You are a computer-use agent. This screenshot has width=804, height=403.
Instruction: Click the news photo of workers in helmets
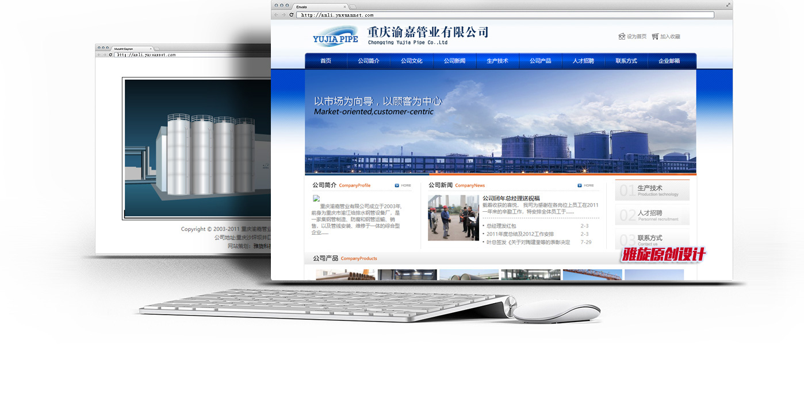pos(453,218)
